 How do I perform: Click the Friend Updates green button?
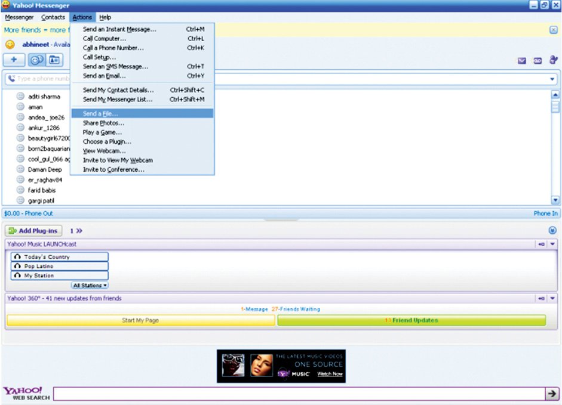point(411,320)
